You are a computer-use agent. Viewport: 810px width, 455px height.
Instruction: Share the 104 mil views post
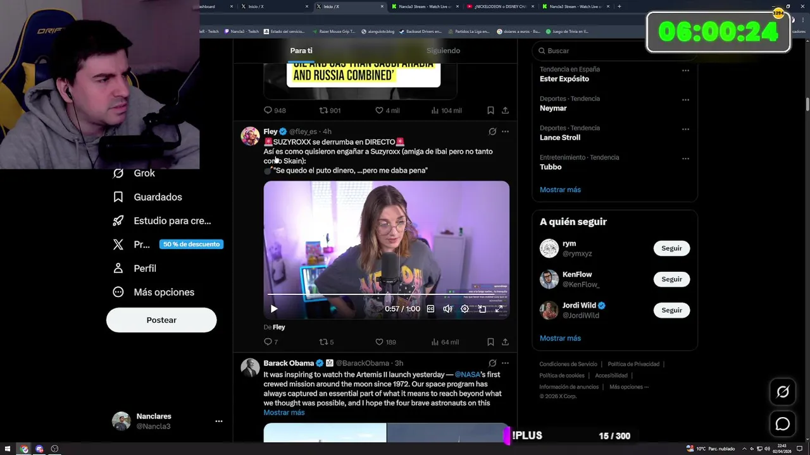505,110
